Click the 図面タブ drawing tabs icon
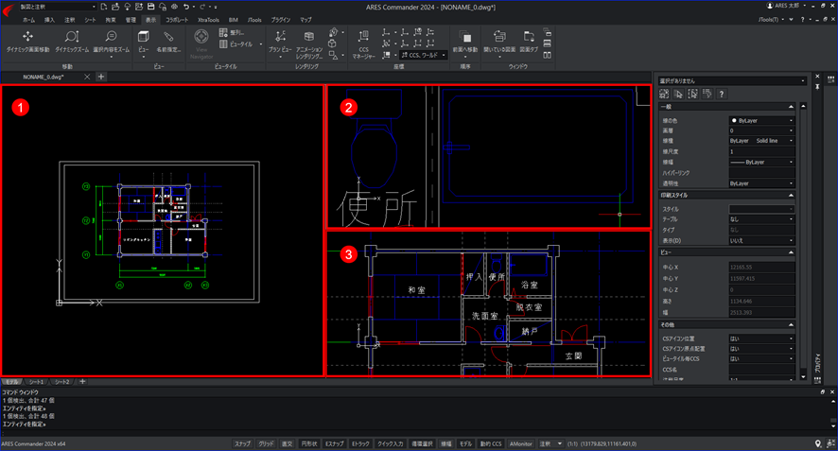Screen dimensions: 838x451 point(529,42)
